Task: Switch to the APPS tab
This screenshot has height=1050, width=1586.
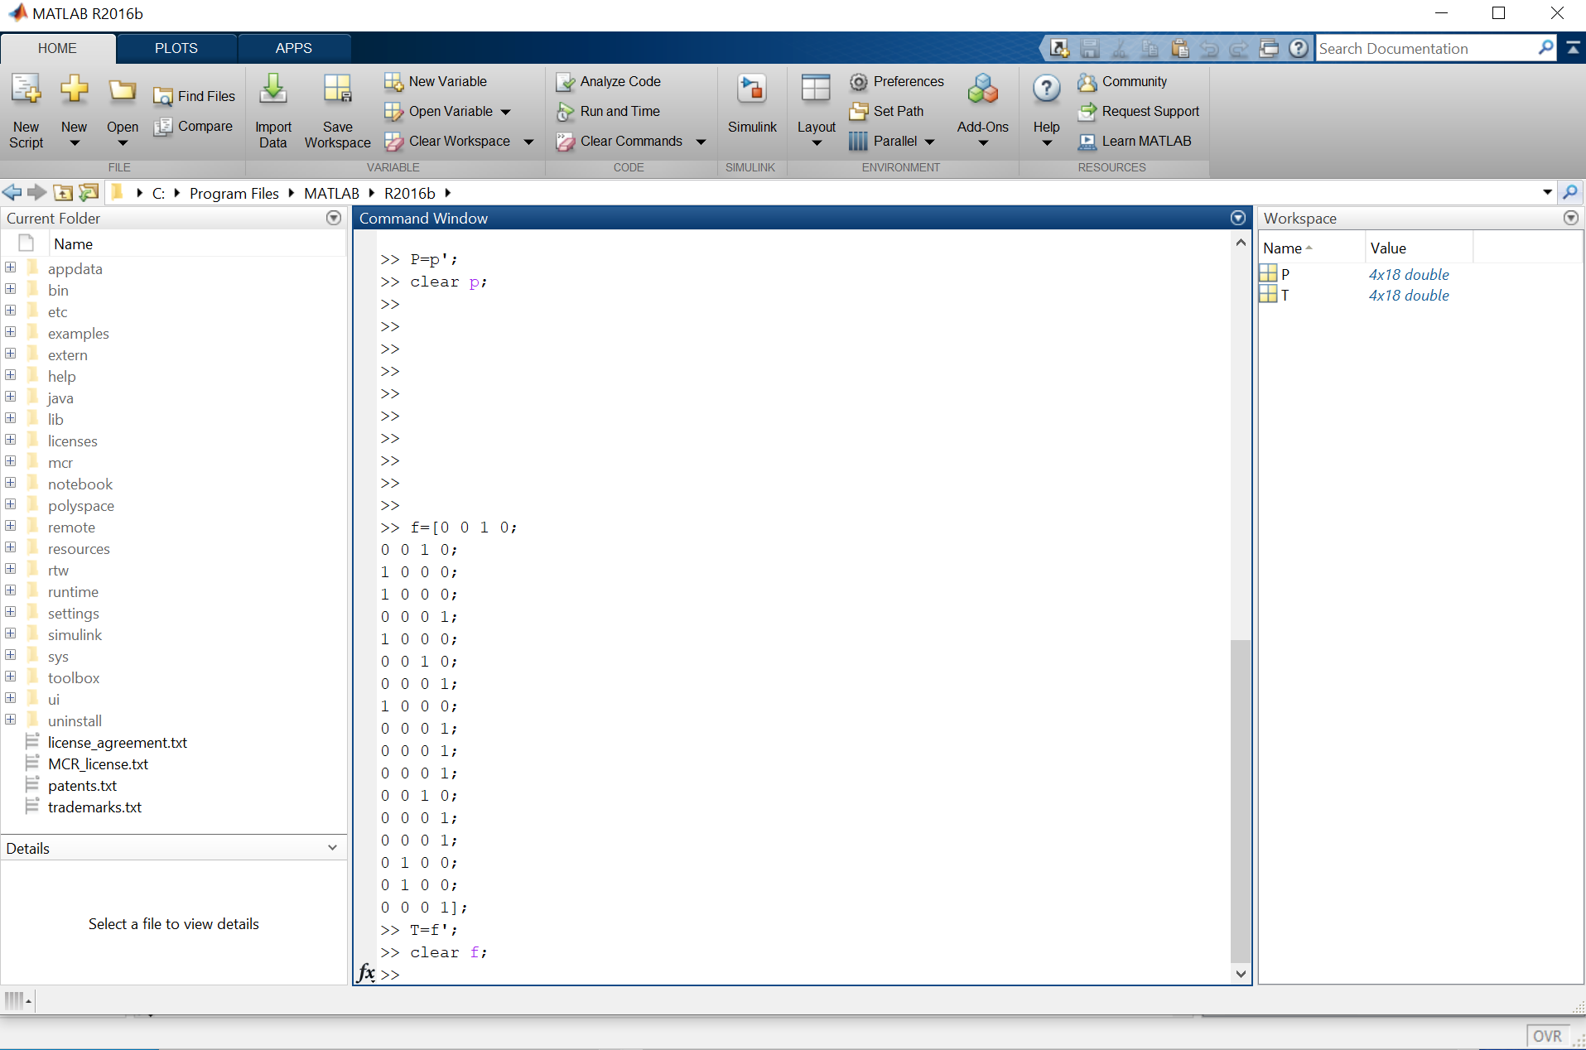Action: 294,48
